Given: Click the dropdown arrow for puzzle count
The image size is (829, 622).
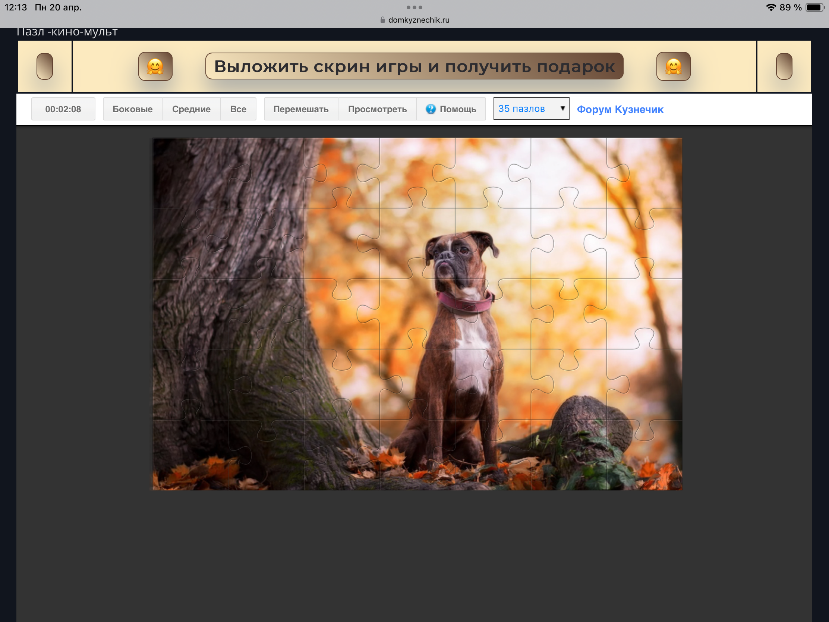Looking at the screenshot, I should coord(562,109).
